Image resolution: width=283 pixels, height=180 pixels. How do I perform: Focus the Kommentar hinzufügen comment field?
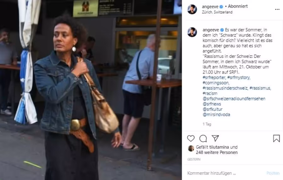pos(225,173)
